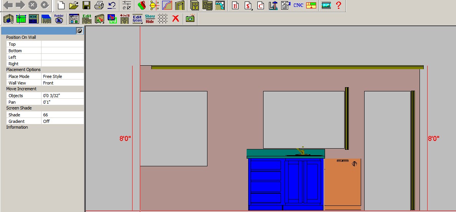This screenshot has width=456, height=212.
Task: Open the pricing report dollar-sign icon
Action: click(249, 5)
